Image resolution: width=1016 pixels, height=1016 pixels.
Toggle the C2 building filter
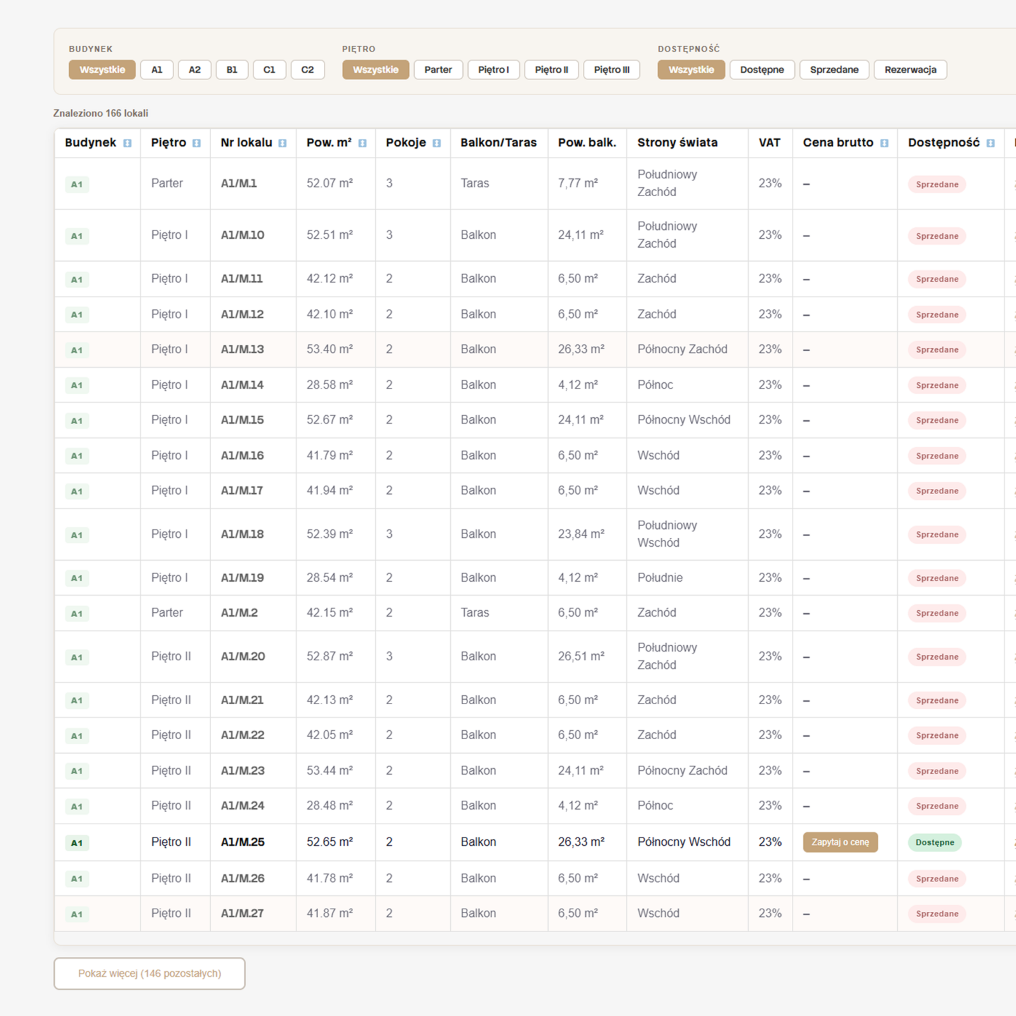coord(307,70)
